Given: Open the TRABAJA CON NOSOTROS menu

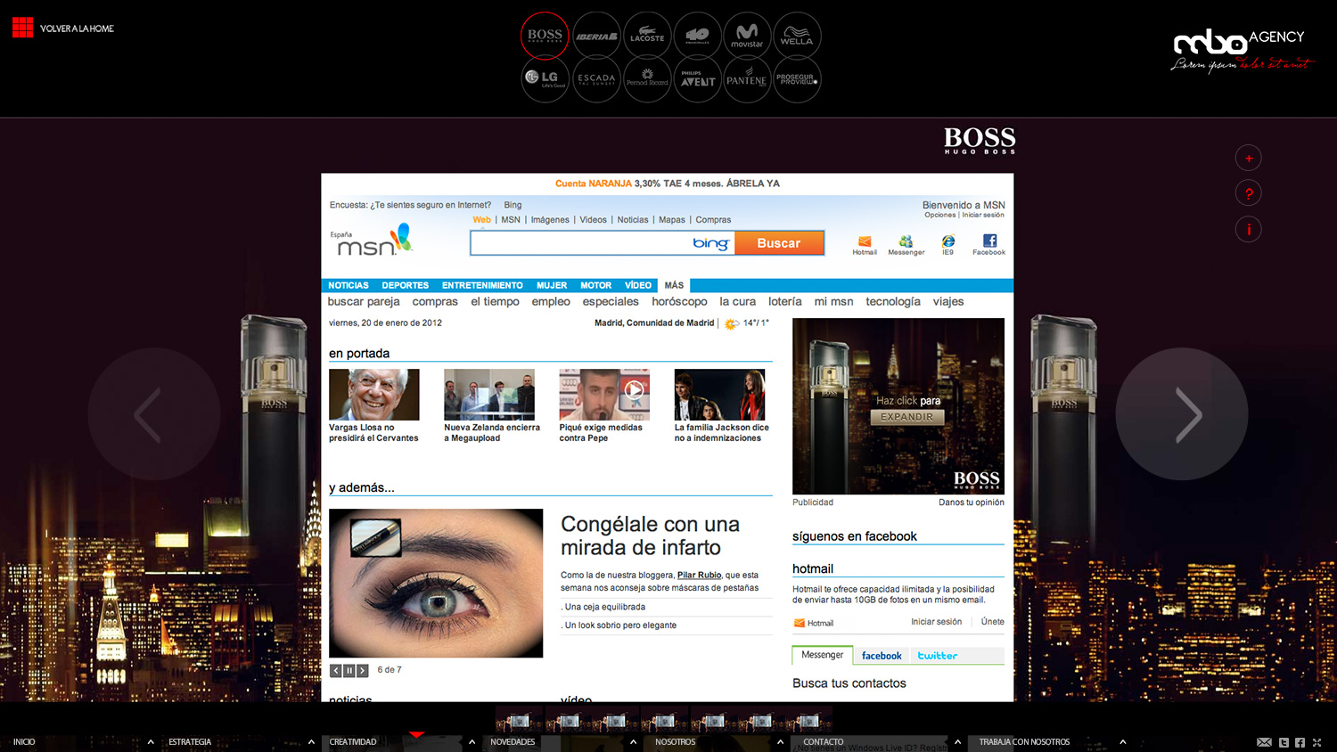Looking at the screenshot, I should (1024, 742).
